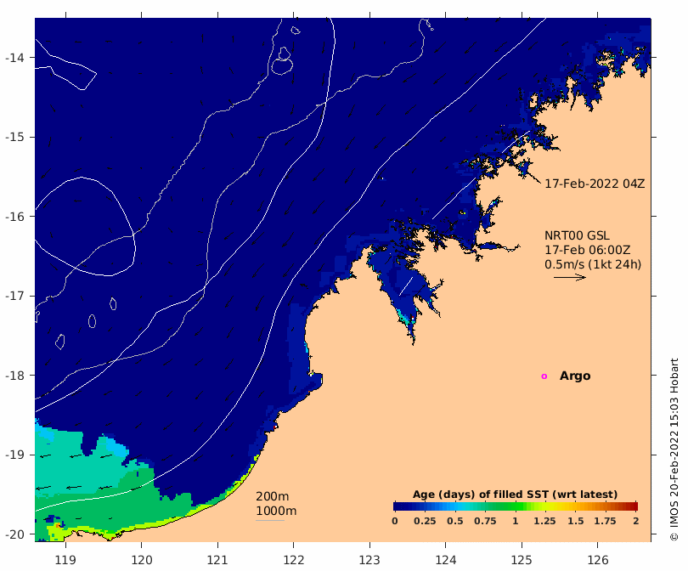Click the latitude axis label -16
This screenshot has width=688, height=571.
click(14, 217)
